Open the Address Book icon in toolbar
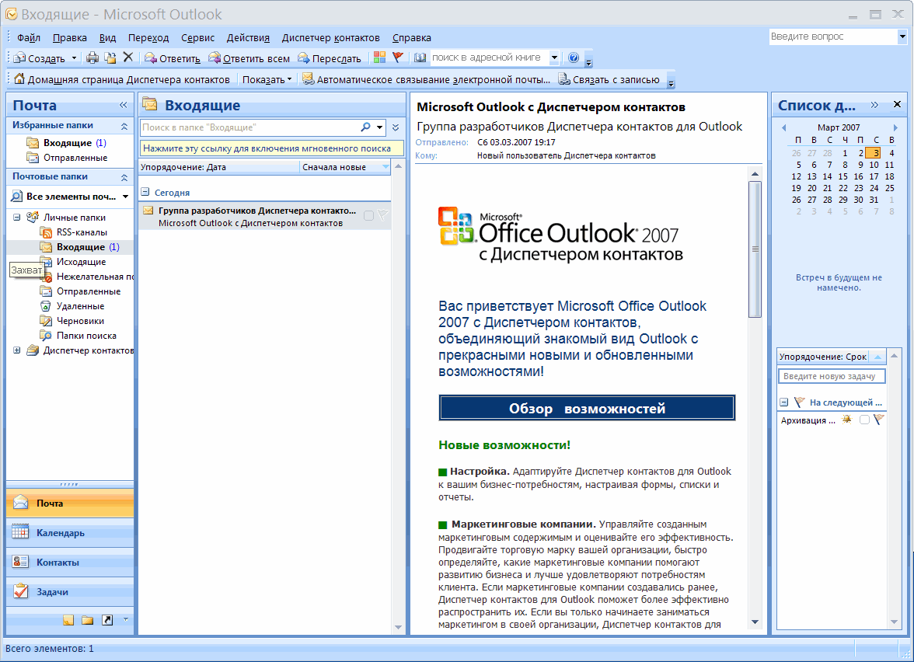The image size is (914, 662). click(x=420, y=57)
